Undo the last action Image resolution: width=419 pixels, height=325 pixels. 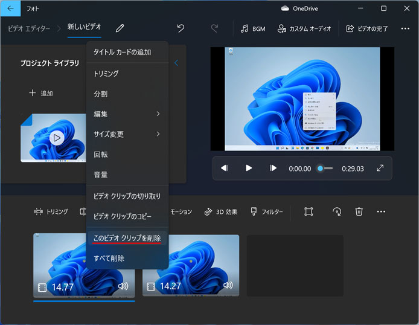tap(181, 28)
